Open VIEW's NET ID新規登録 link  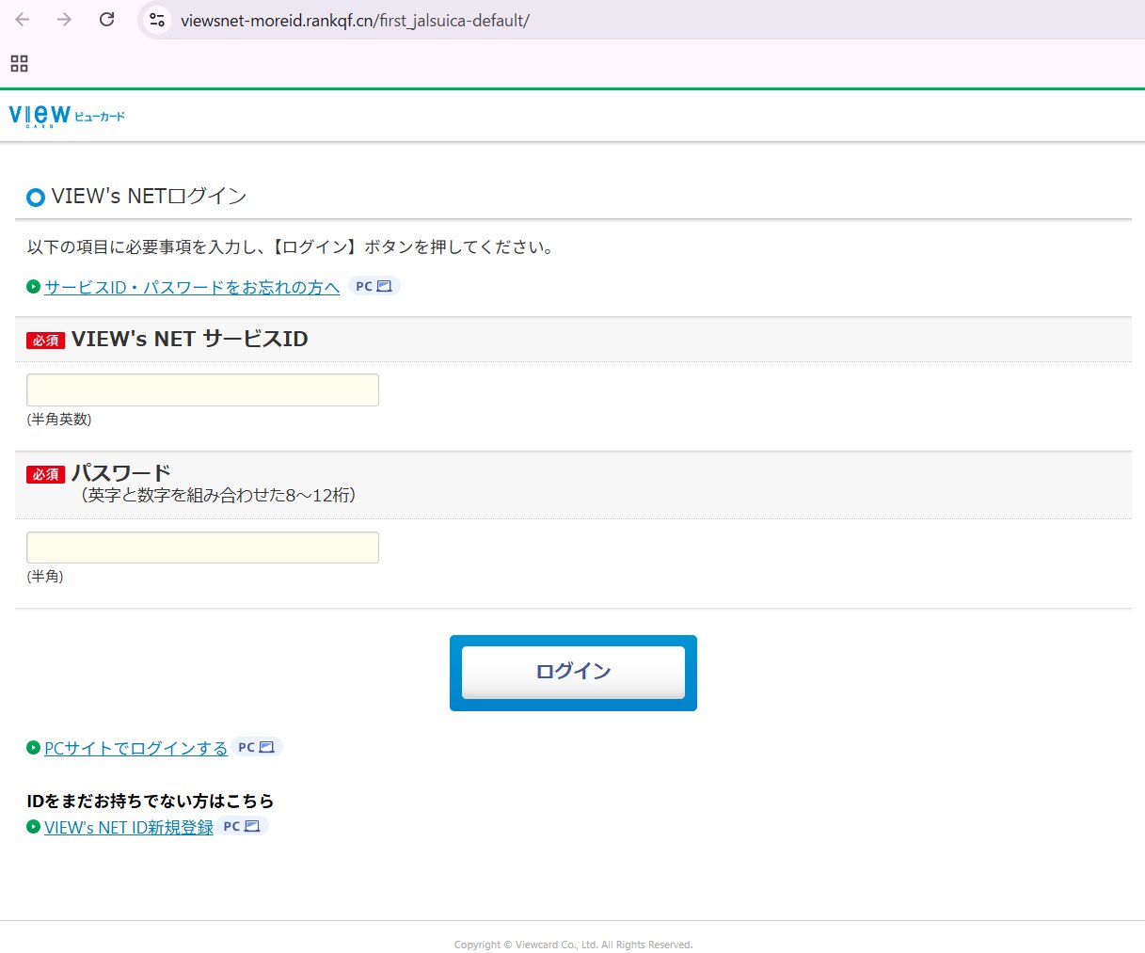click(129, 827)
